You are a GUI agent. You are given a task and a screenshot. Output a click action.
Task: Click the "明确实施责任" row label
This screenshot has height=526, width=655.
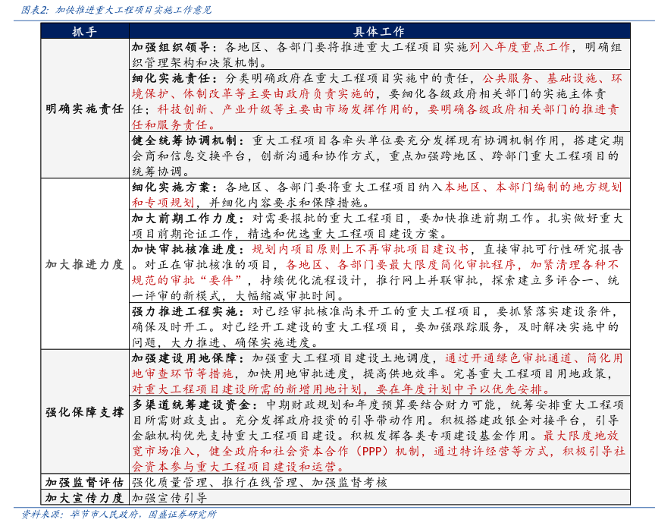pos(83,109)
